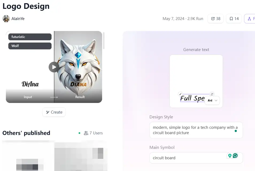This screenshot has width=255, height=171.
Task: Click the wand icon on Create button
Action: click(x=48, y=112)
